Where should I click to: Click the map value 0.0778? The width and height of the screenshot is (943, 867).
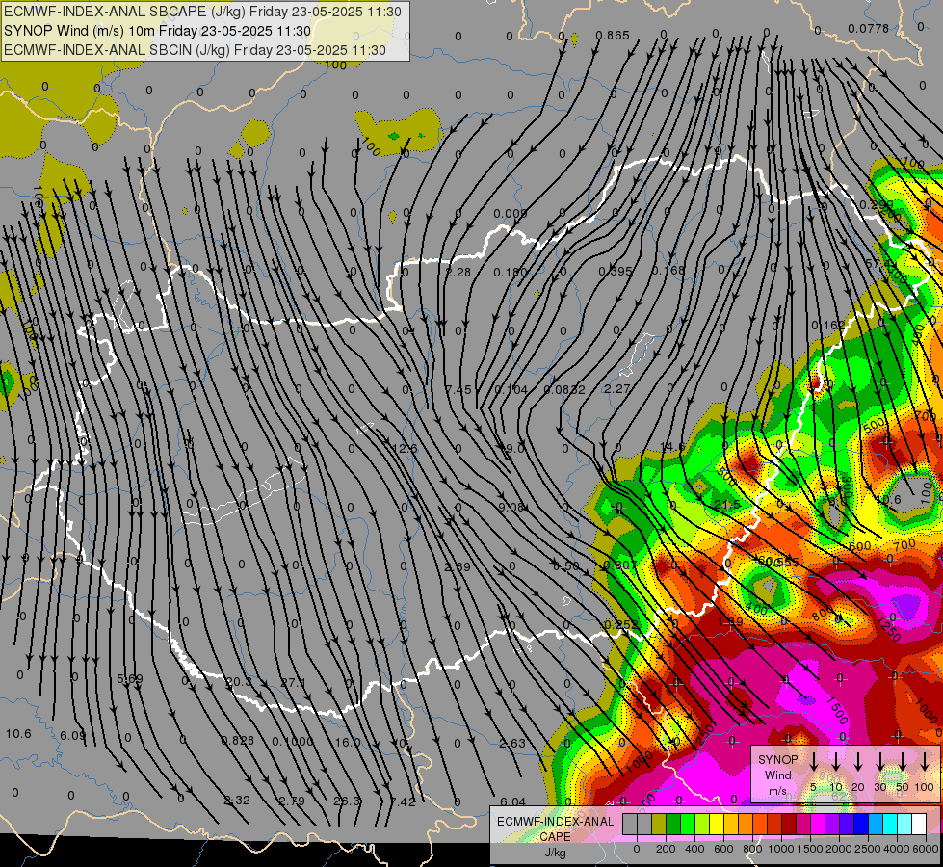point(868,28)
